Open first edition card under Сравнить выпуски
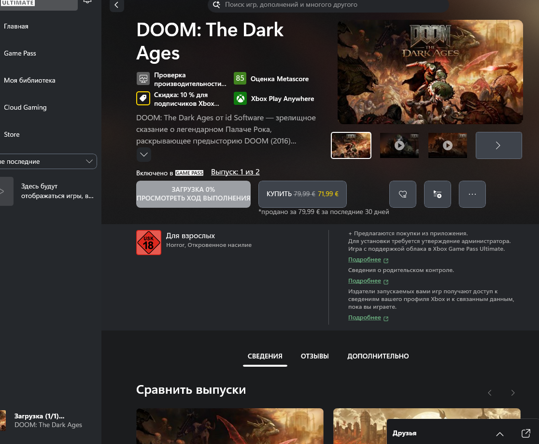Viewport: 539px width, 444px height. [229, 426]
